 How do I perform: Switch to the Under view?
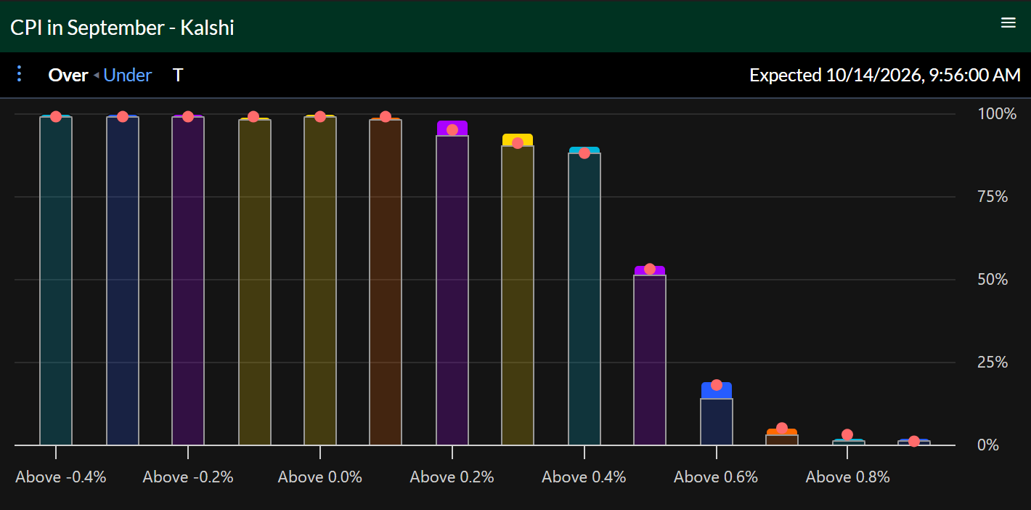(128, 75)
